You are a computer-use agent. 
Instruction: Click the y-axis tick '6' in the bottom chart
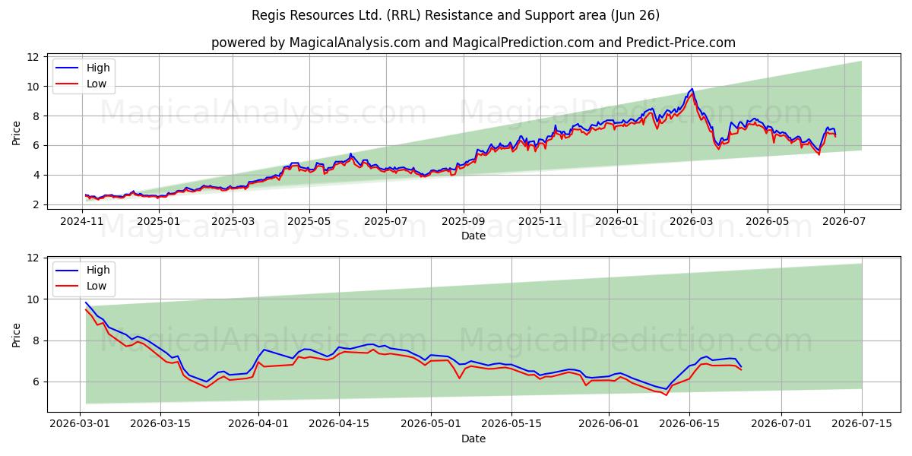click(x=36, y=382)
